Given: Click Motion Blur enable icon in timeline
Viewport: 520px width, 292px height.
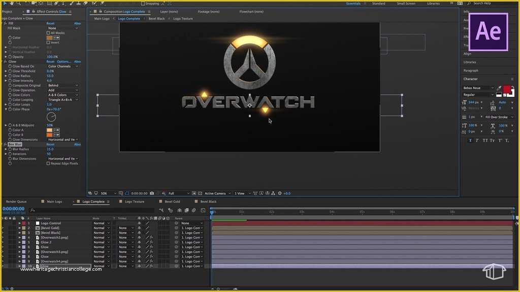Looking at the screenshot, I should [x=194, y=210].
